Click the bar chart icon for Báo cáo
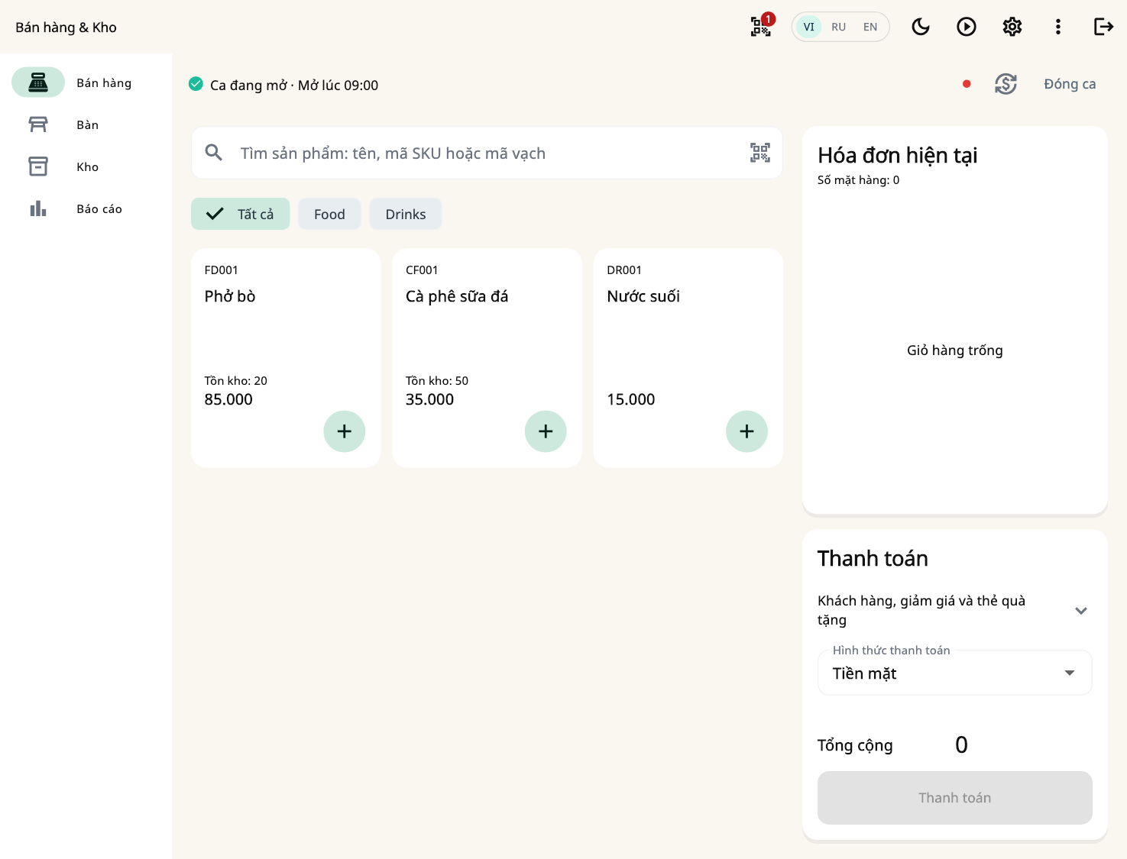The image size is (1127, 859). pyautogui.click(x=38, y=208)
